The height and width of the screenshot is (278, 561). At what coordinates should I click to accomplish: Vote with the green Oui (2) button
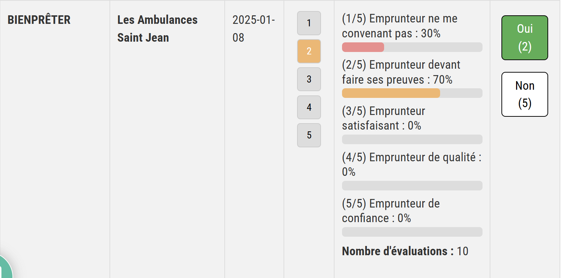pyautogui.click(x=525, y=38)
